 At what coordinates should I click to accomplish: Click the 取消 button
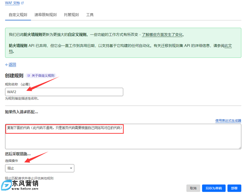point(193,188)
